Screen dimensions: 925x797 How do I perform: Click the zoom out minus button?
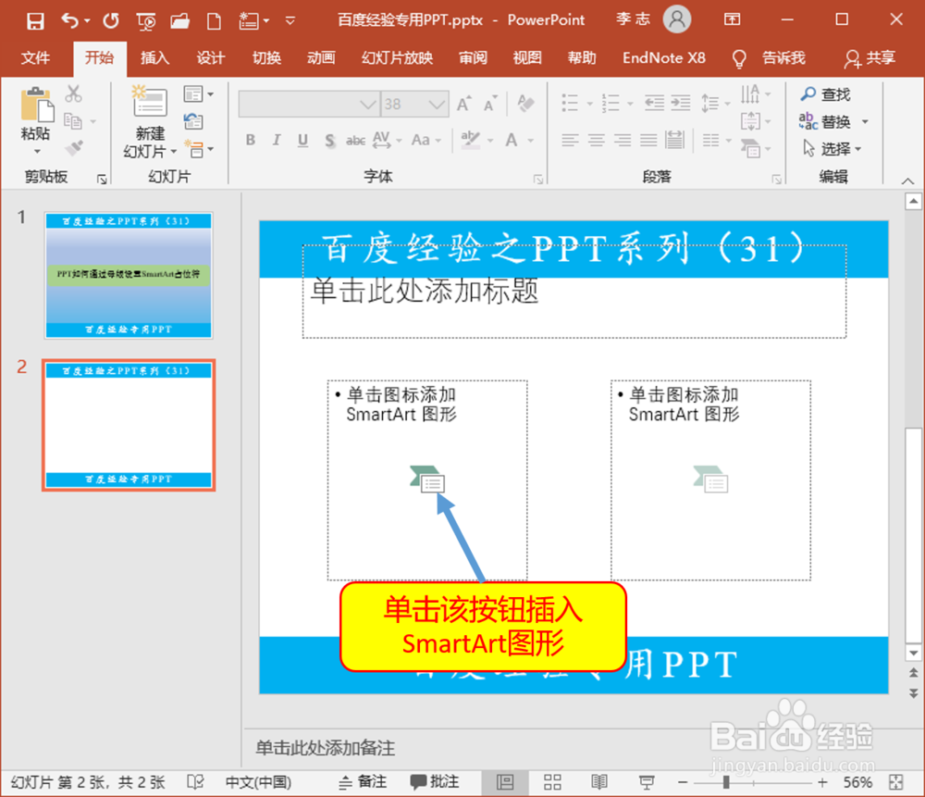[x=683, y=782]
